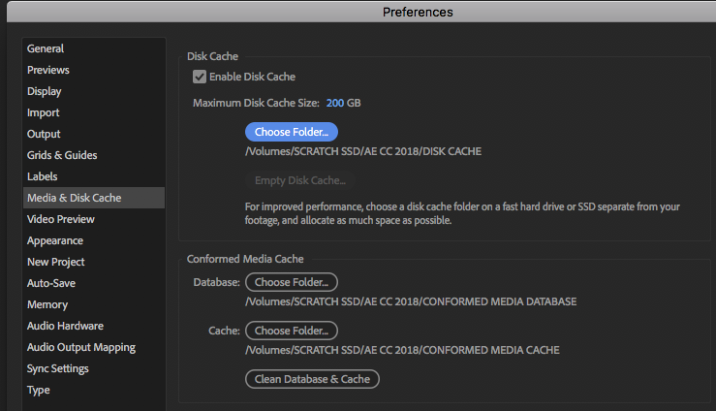This screenshot has width=716, height=411.
Task: Open Import preferences section
Action: point(44,112)
